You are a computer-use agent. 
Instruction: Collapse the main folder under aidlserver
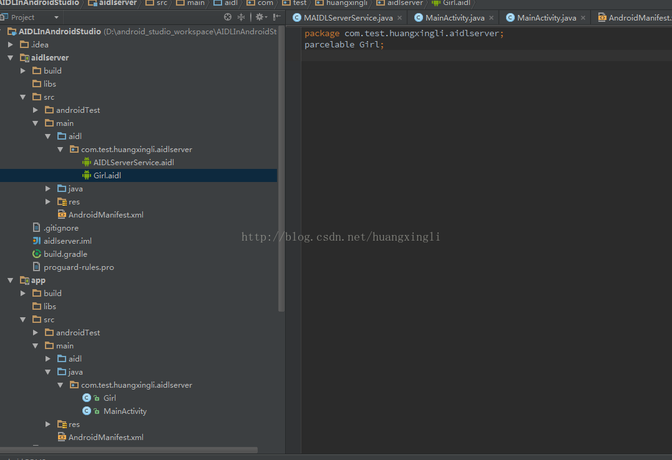(36, 123)
